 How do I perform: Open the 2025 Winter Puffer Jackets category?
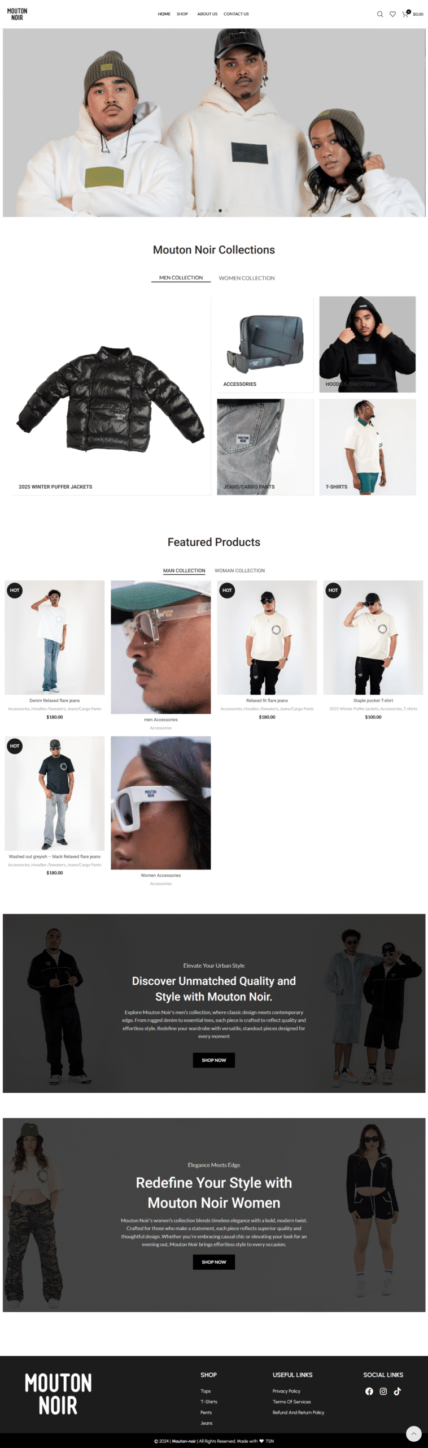coord(55,487)
